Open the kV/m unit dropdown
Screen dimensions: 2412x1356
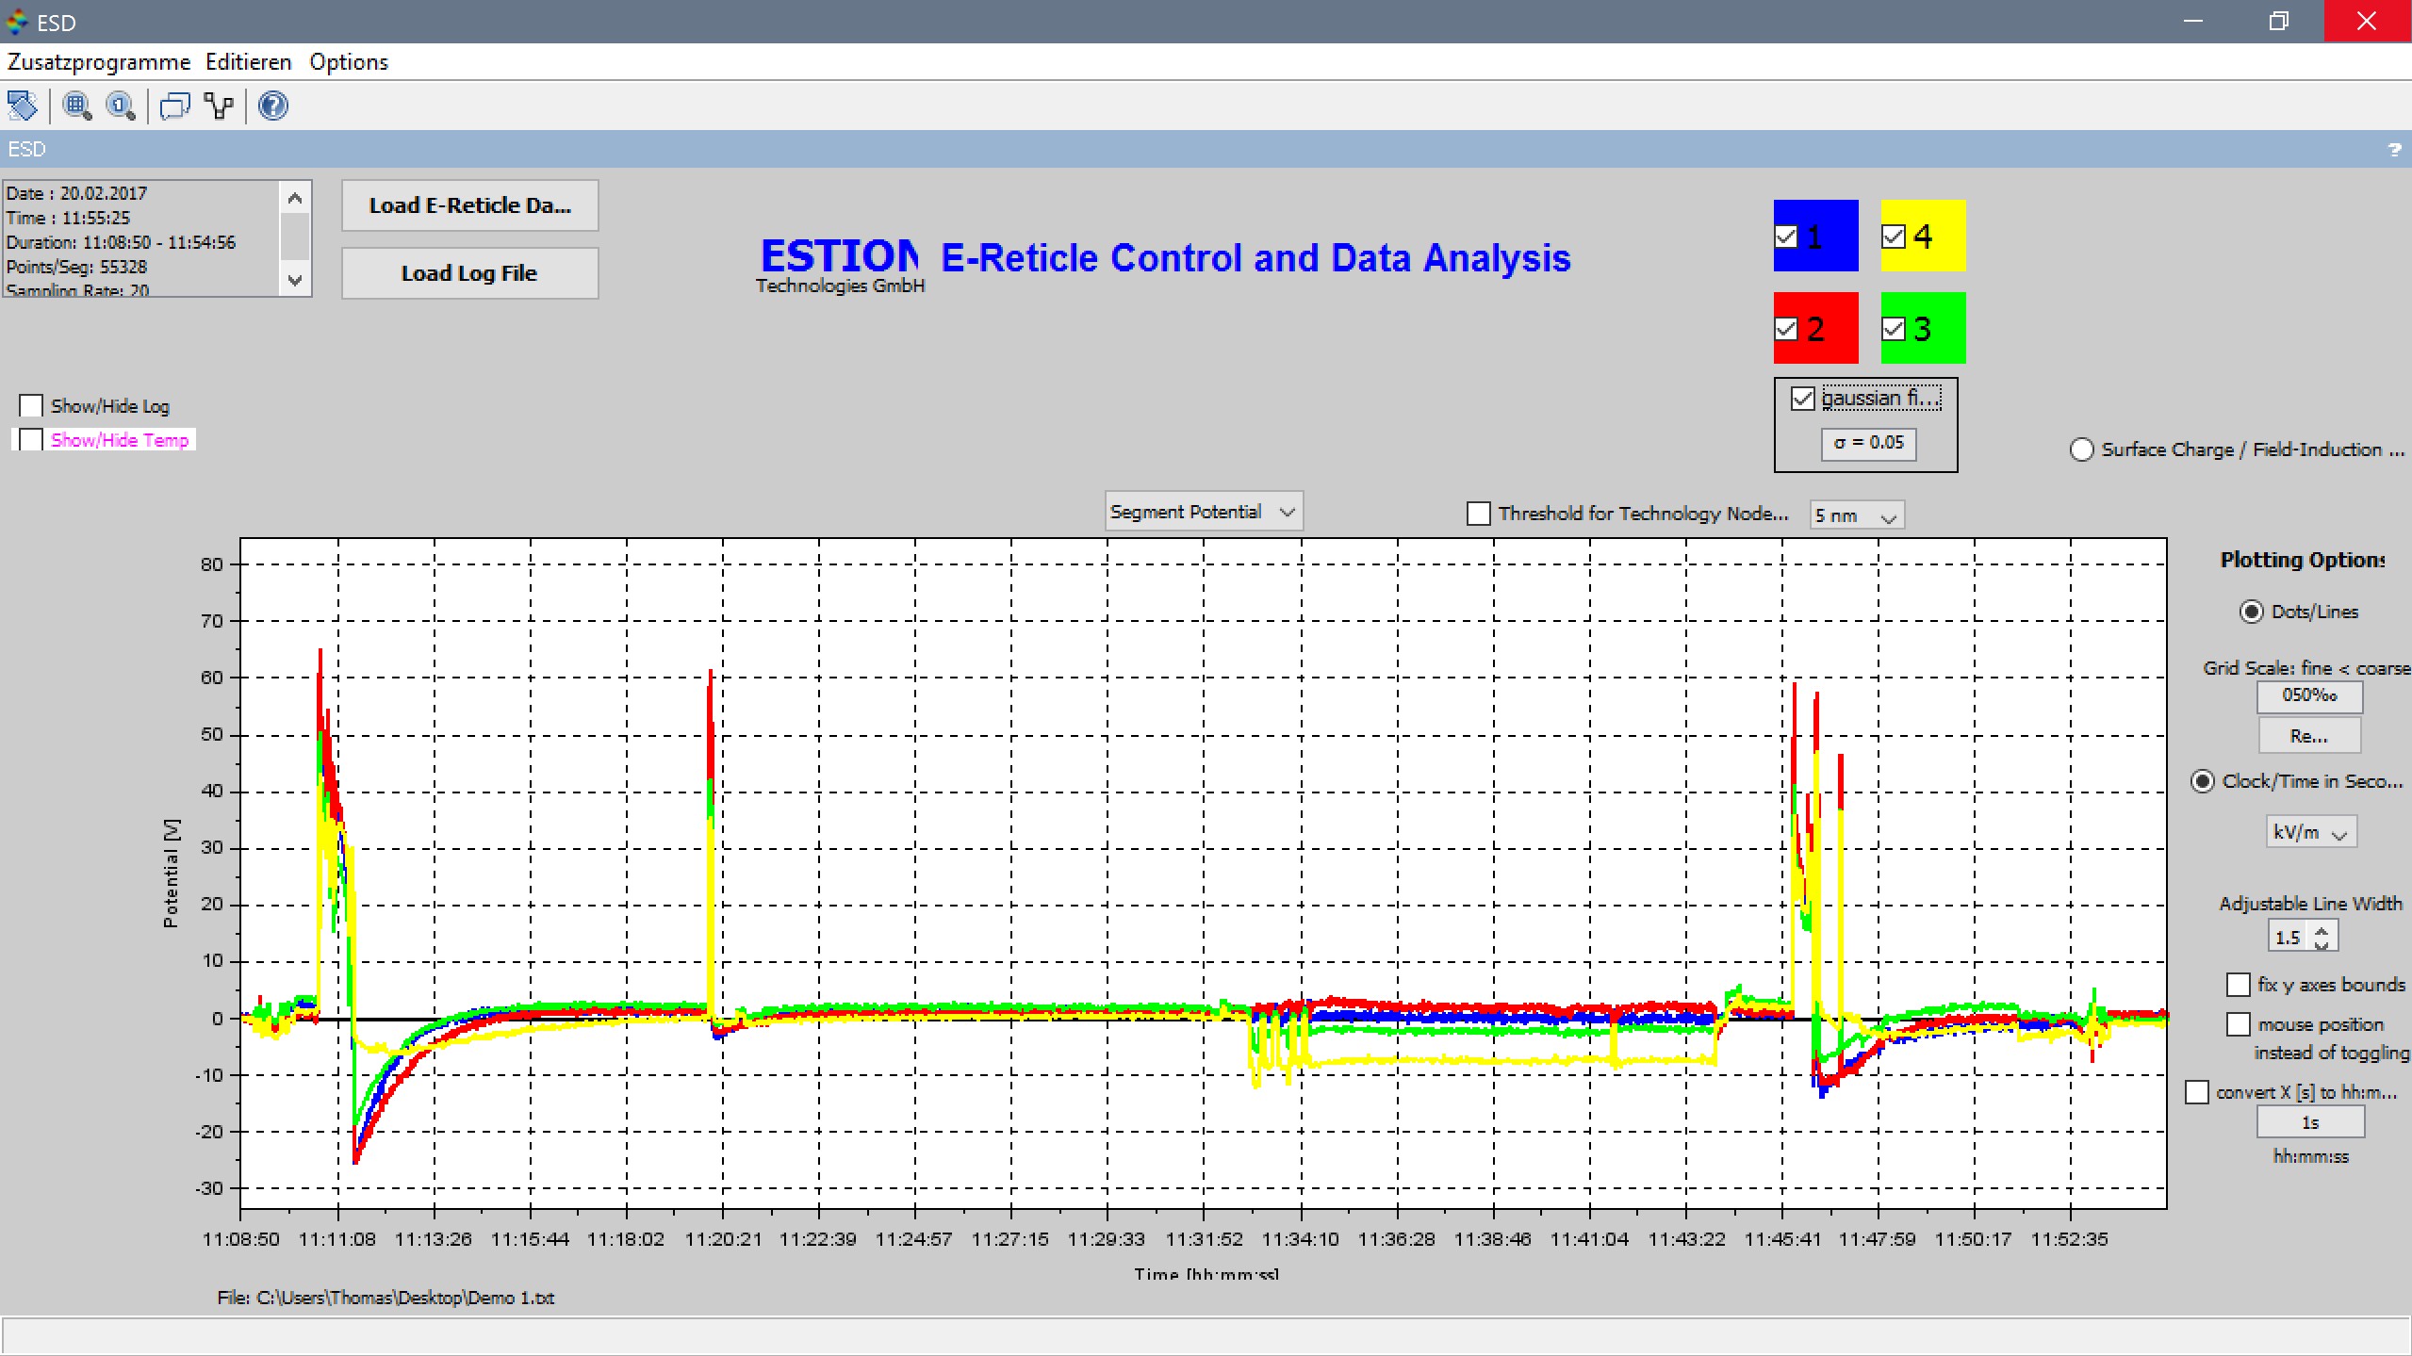pos(2311,832)
